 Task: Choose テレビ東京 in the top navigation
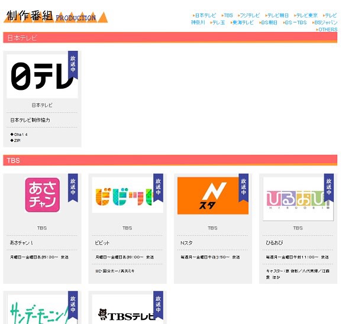click(x=305, y=15)
